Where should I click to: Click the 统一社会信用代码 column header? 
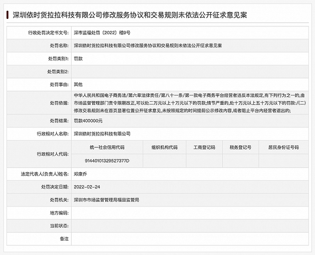(x=107, y=148)
